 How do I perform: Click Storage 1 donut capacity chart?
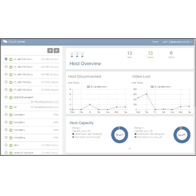pyautogui.click(x=120, y=135)
